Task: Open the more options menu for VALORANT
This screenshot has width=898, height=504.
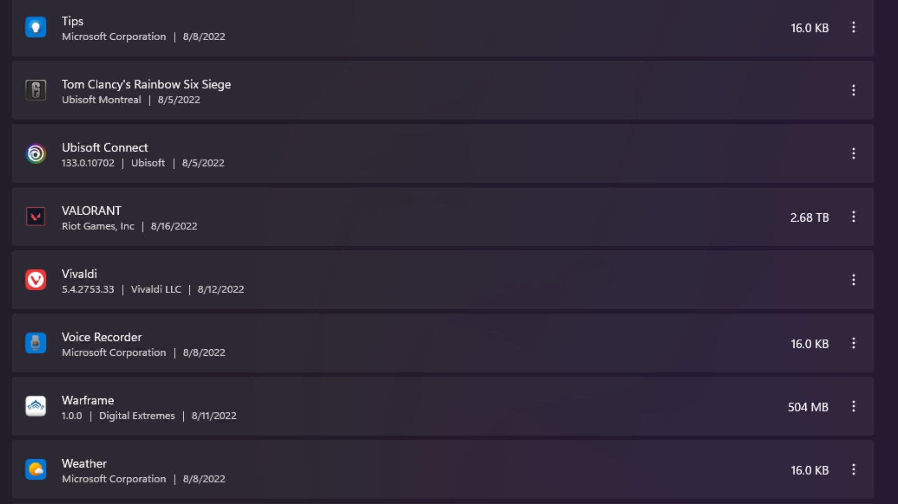Action: point(854,216)
